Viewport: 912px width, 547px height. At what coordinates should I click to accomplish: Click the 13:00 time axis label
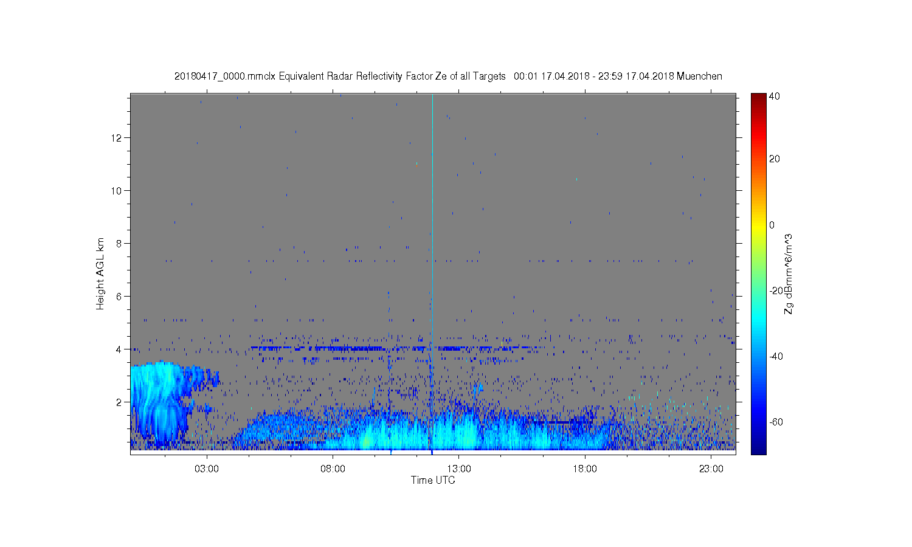[459, 469]
